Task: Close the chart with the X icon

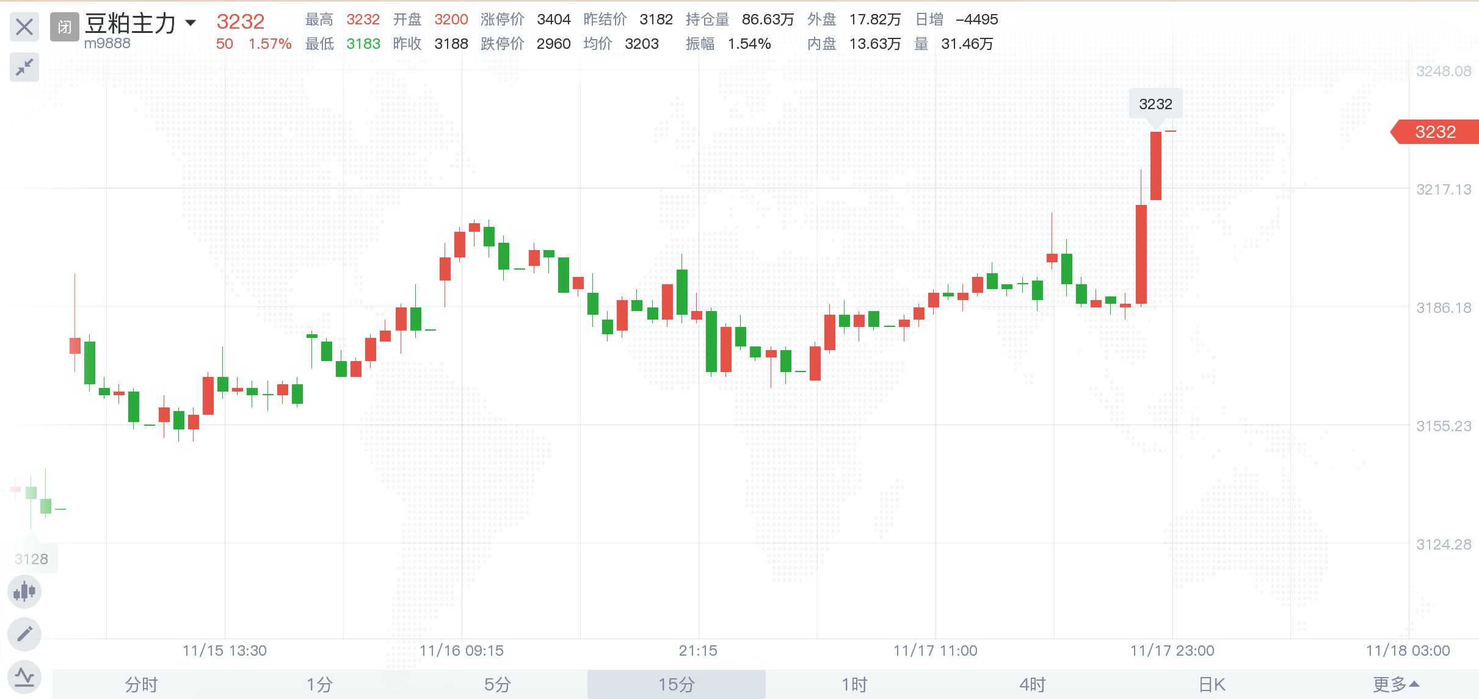Action: (24, 27)
